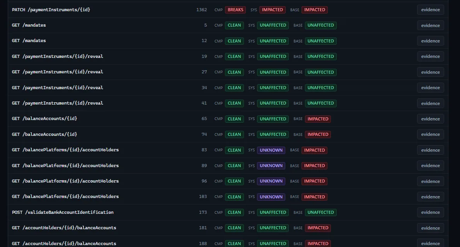
Task: Click the number 103
Action: 203,196
